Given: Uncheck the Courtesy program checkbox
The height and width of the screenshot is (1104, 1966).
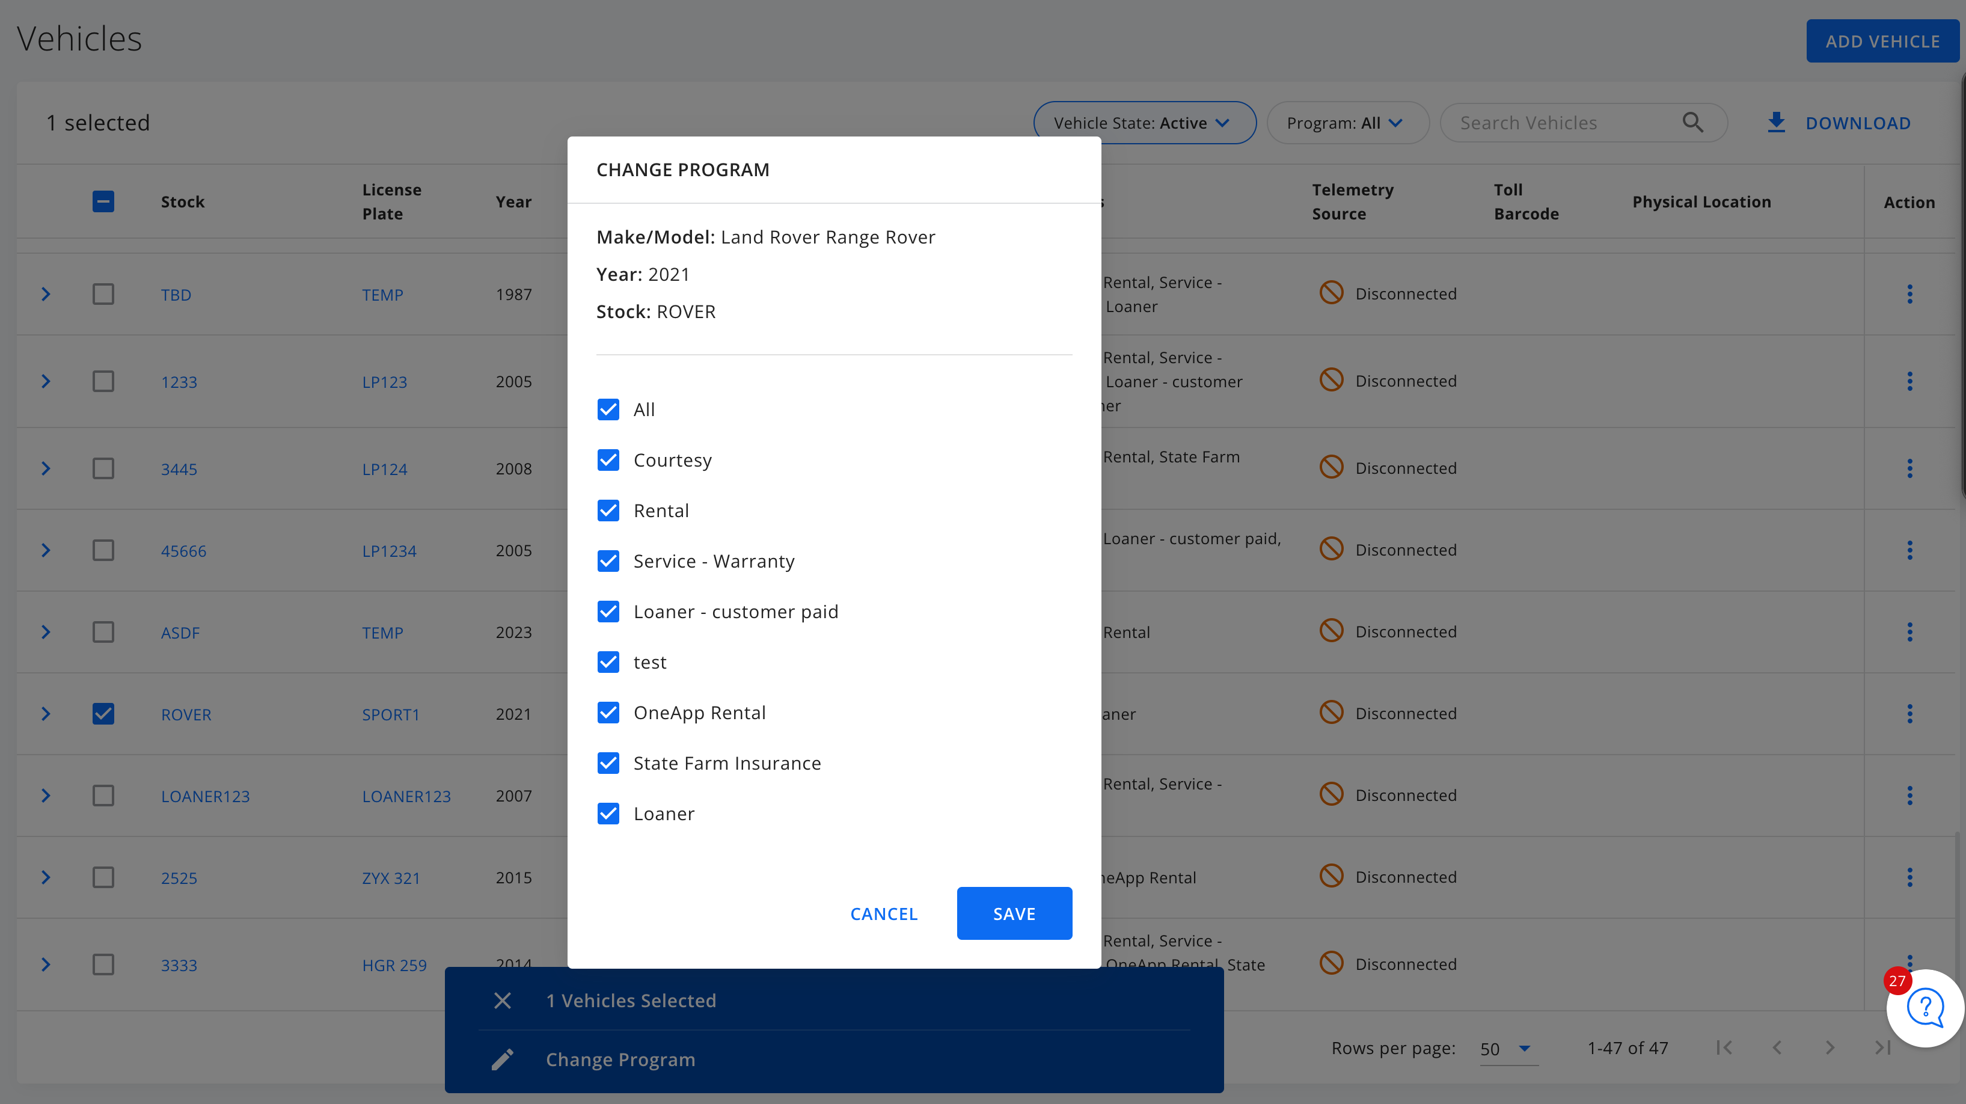Looking at the screenshot, I should point(608,459).
